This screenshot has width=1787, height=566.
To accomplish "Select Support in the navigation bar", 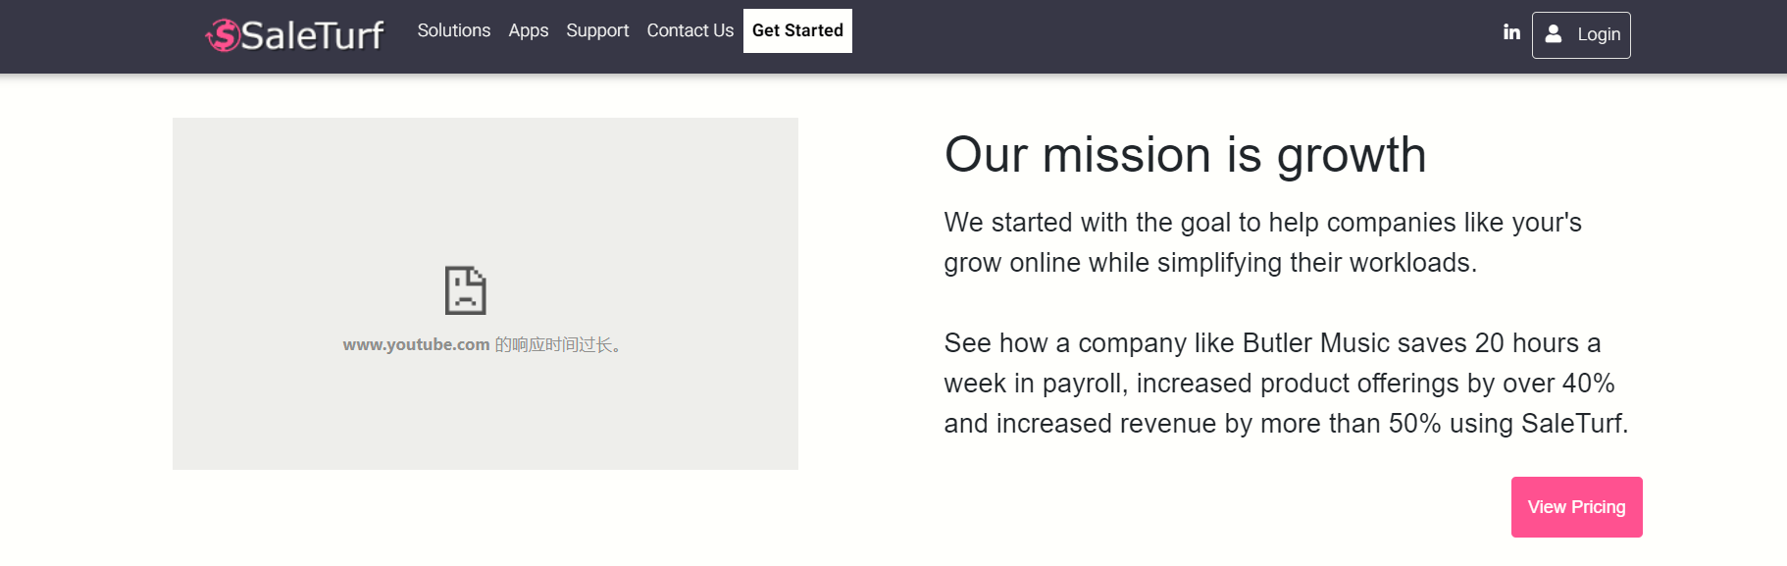I will [x=597, y=30].
